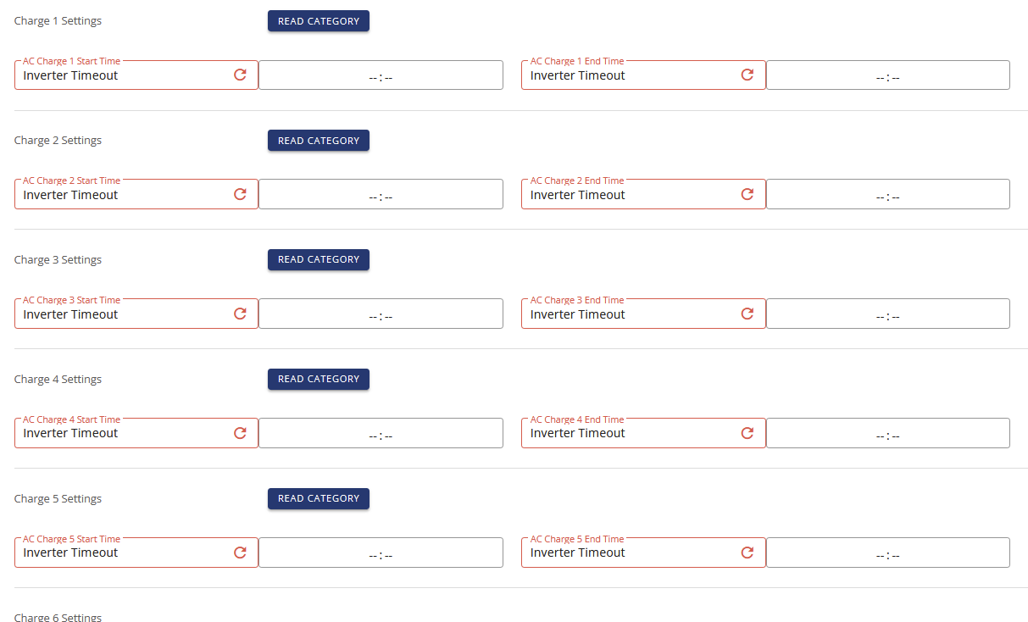Image resolution: width=1028 pixels, height=622 pixels.
Task: Refresh AC Charge 1 Start Time value
Action: tap(240, 75)
